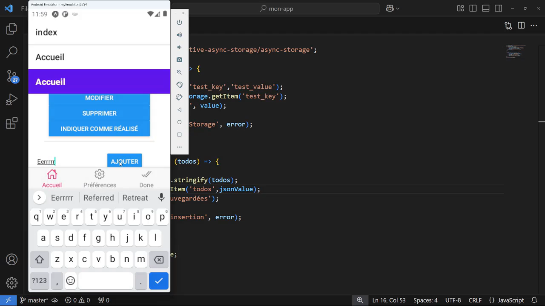The image size is (545, 306).
Task: Open the Source Control view in VS Code
Action: 11,75
